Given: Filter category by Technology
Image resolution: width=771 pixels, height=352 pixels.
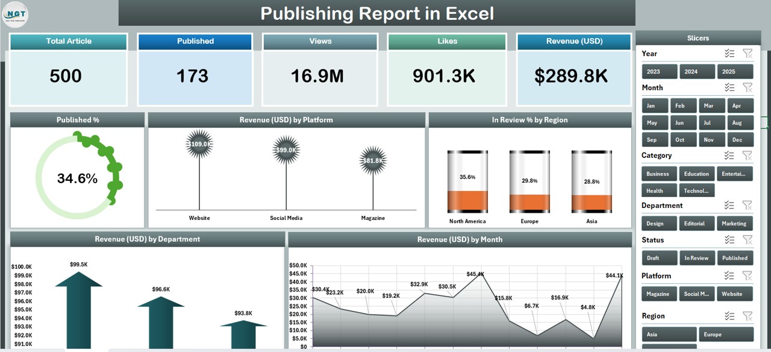Looking at the screenshot, I should (698, 190).
